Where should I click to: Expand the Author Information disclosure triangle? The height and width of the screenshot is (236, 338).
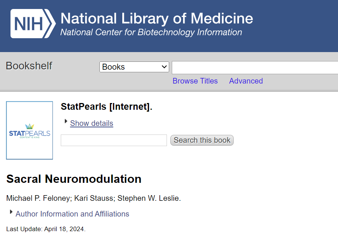(x=11, y=212)
